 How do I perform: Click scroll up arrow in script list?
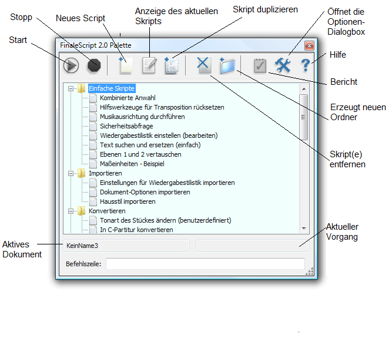pos(304,89)
